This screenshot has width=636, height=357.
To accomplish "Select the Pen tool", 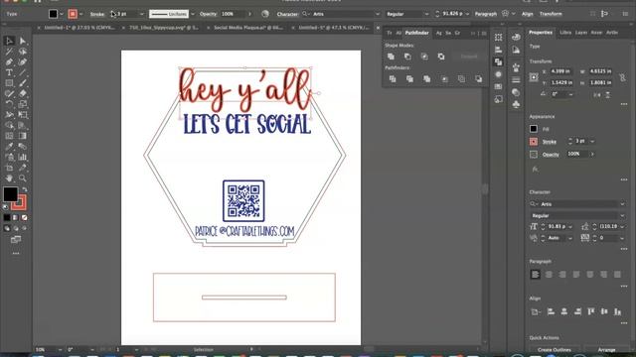I will tap(9, 61).
